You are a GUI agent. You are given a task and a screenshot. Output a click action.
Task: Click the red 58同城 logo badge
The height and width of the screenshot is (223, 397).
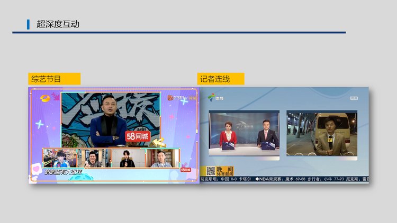pos(138,136)
